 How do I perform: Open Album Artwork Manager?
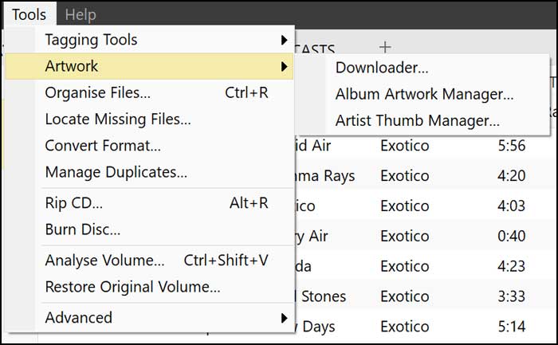(x=424, y=94)
